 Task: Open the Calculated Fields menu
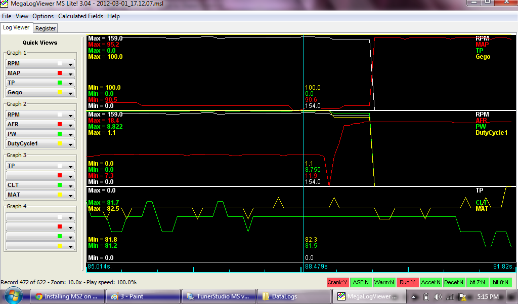click(80, 16)
